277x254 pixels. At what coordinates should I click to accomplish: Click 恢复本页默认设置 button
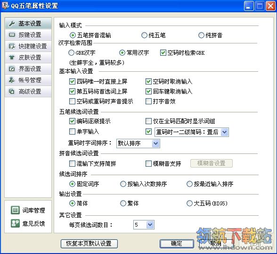click(89, 244)
